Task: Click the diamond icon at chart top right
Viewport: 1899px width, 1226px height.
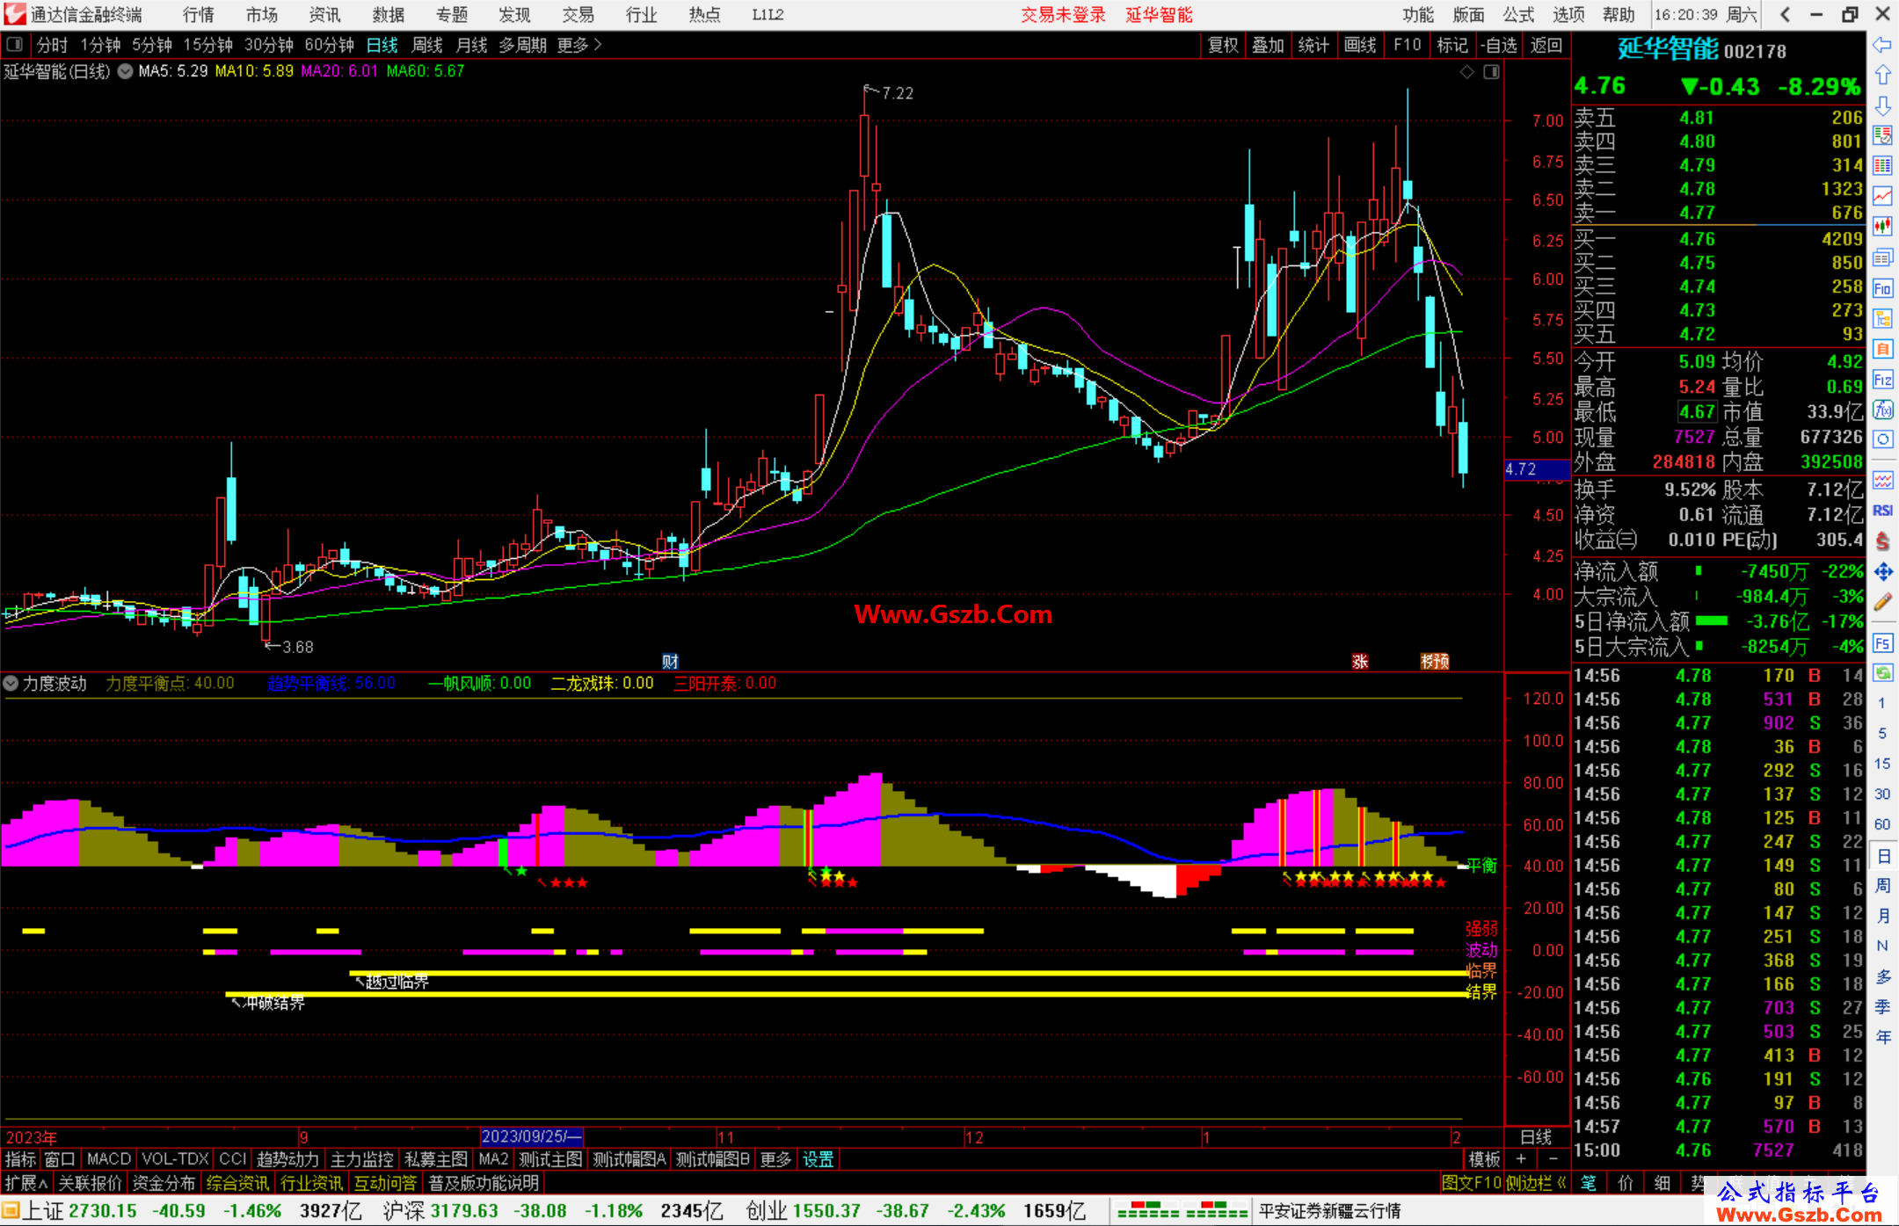Action: [1467, 72]
